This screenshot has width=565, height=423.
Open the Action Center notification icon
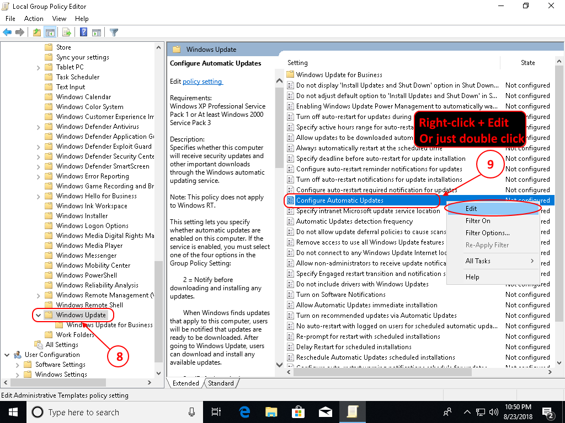click(549, 412)
